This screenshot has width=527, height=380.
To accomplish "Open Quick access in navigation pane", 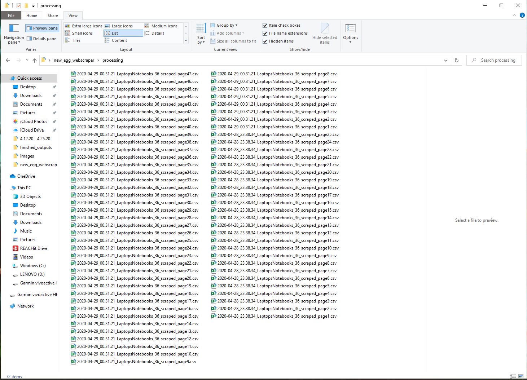I will (29, 78).
